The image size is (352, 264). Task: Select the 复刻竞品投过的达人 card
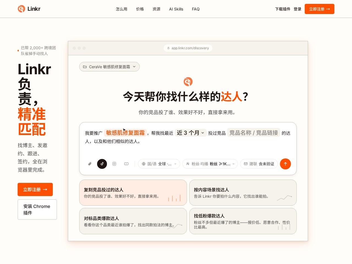(x=133, y=193)
